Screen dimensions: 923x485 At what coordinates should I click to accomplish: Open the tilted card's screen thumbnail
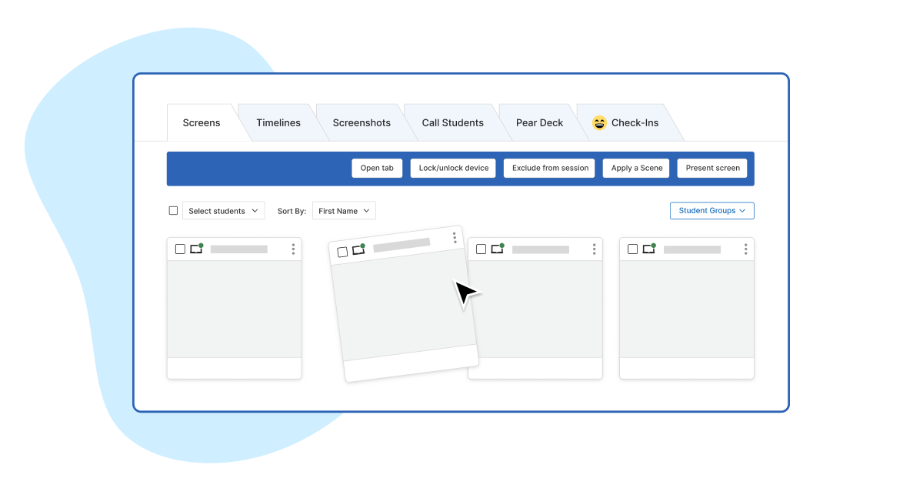pos(403,305)
